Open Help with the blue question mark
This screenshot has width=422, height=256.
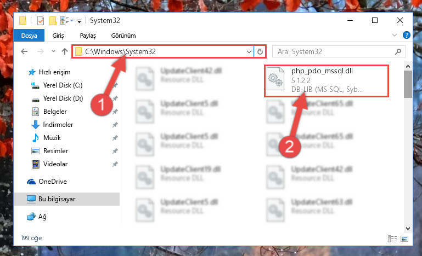(x=407, y=35)
